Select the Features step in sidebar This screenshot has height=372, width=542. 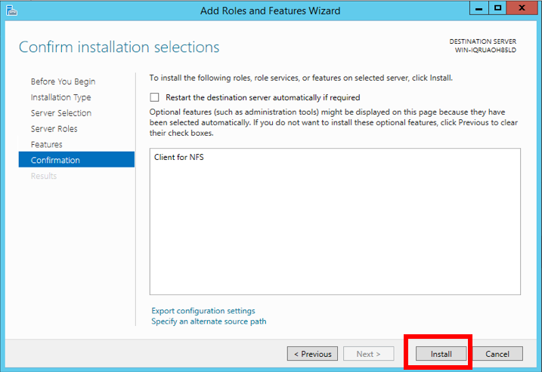(47, 145)
